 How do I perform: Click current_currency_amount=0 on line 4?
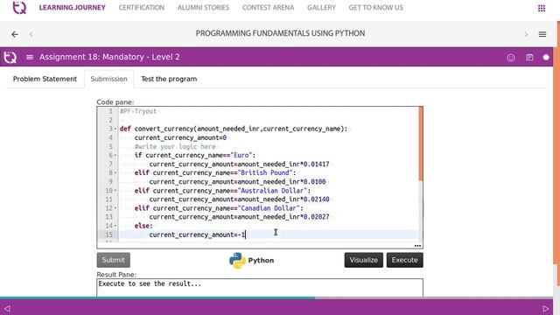[x=180, y=137]
